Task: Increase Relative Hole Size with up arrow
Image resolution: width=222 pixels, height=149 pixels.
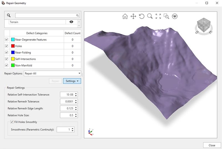Action: [76, 114]
